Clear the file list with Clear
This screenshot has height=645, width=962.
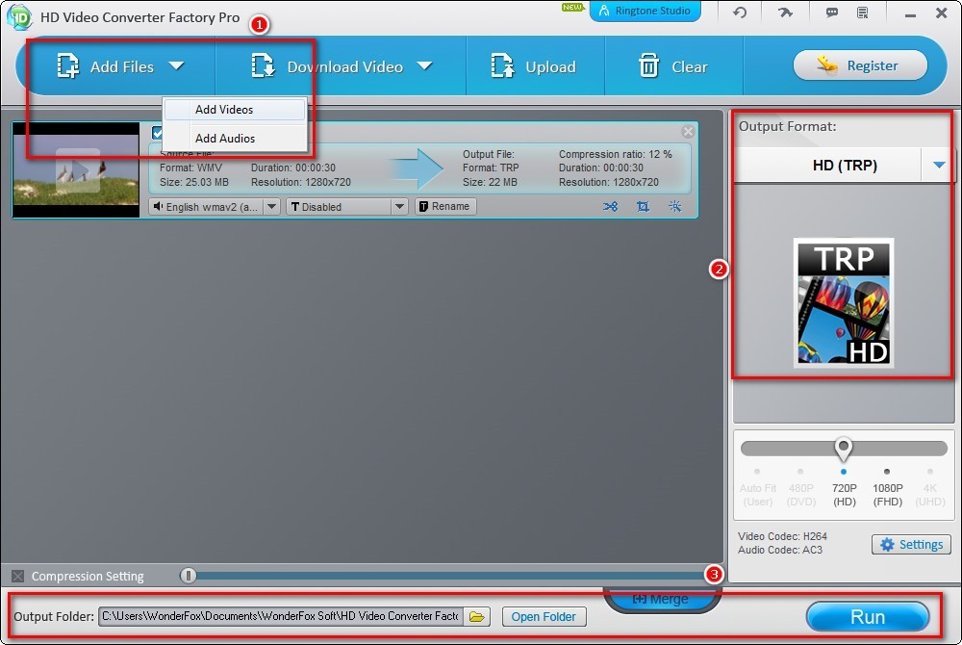[x=673, y=65]
